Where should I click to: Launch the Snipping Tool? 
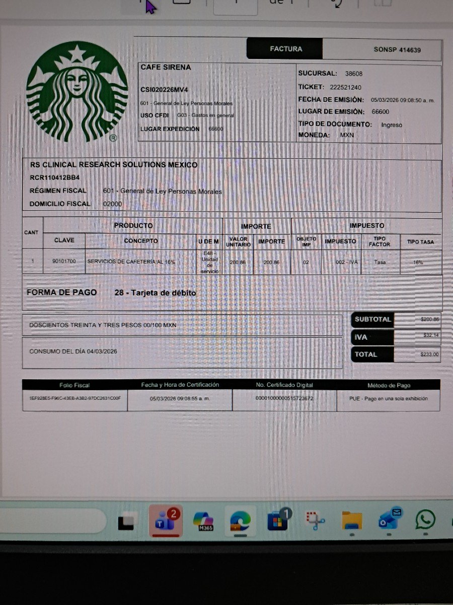[316, 521]
